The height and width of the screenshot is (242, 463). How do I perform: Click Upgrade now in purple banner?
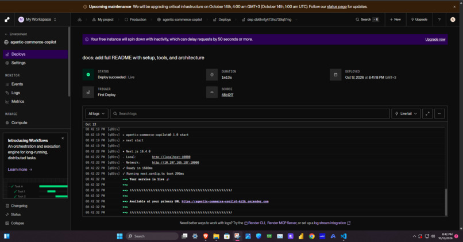(435, 39)
